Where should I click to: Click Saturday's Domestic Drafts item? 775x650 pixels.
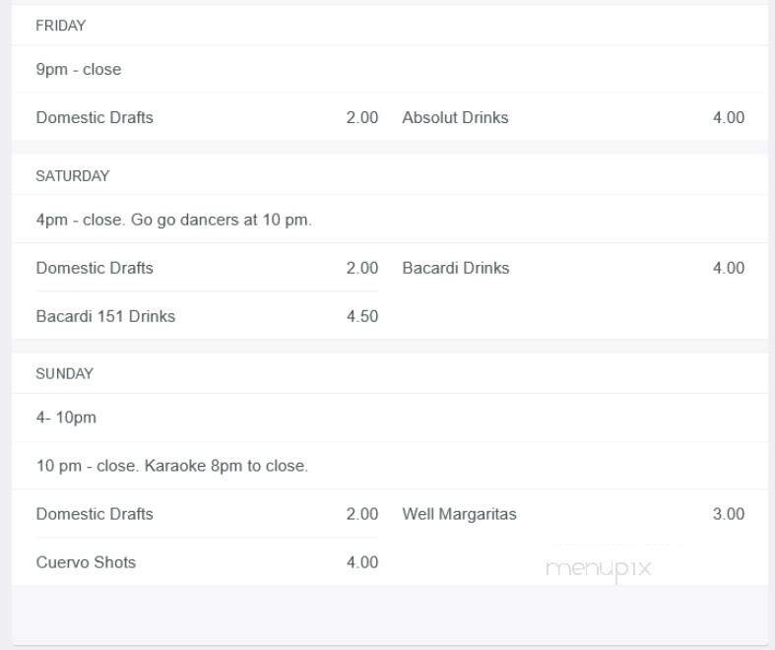coord(95,268)
